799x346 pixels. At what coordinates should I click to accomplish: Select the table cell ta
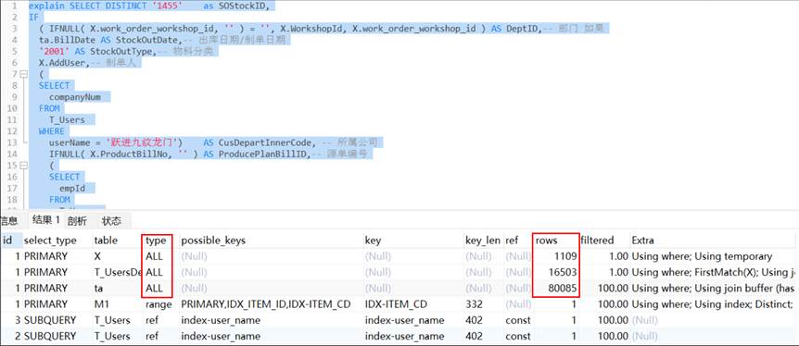(99, 288)
